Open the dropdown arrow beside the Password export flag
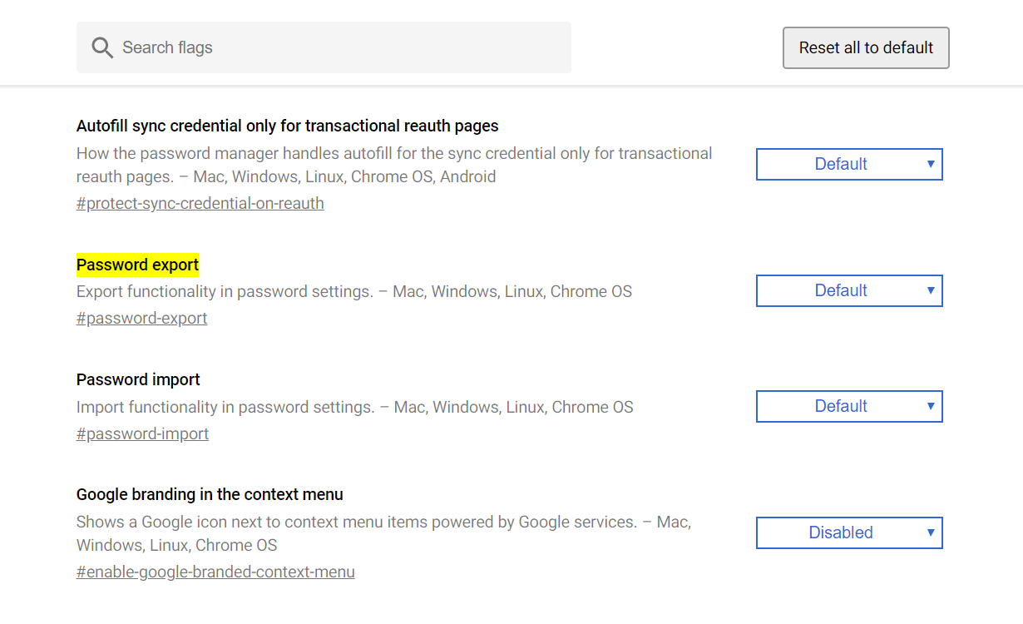The width and height of the screenshot is (1023, 624). 931,290
